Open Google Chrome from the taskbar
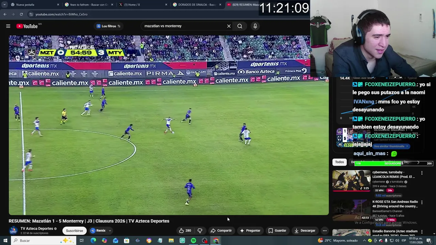 (216, 241)
